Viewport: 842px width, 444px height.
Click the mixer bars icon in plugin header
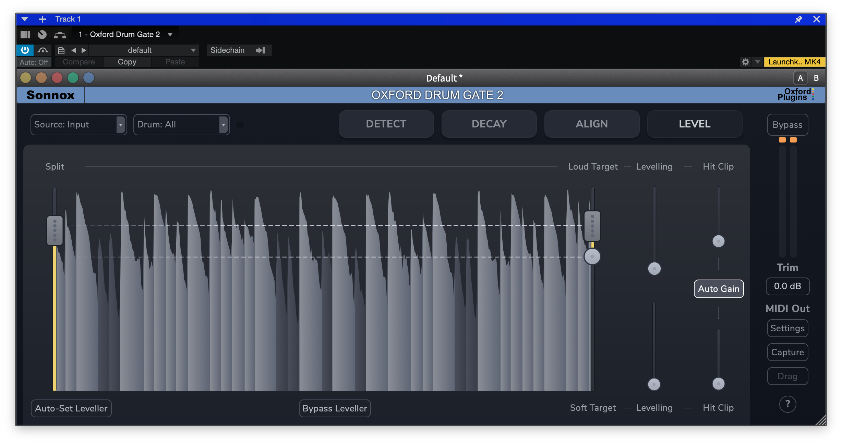(x=25, y=35)
